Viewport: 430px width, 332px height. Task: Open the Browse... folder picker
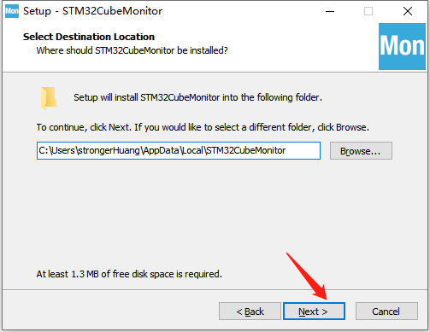(x=361, y=151)
